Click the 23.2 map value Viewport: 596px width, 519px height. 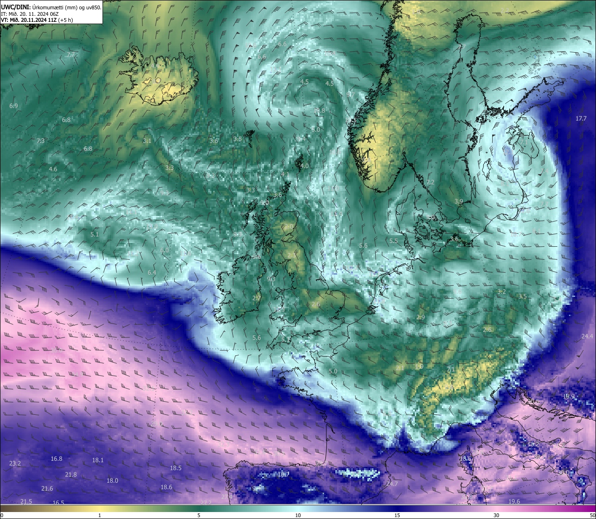[x=15, y=463]
